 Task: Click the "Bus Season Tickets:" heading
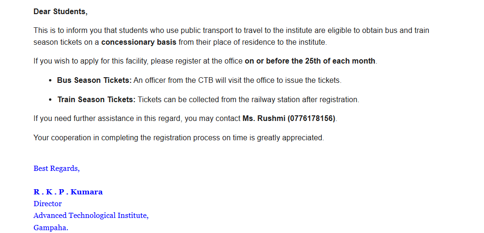click(x=94, y=80)
